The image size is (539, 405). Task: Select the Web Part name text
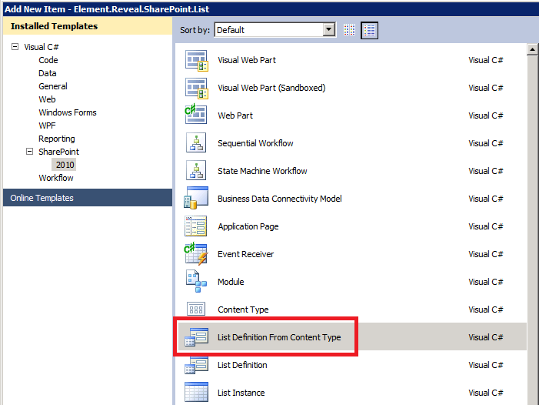pyautogui.click(x=235, y=115)
